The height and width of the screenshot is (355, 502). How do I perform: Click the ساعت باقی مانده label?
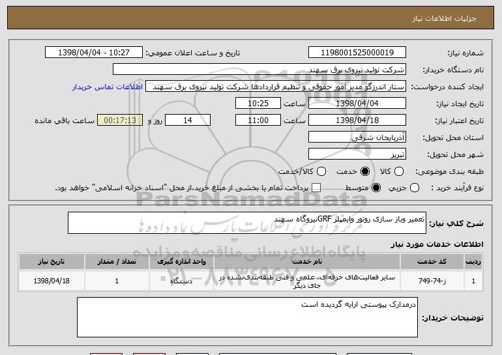click(65, 121)
